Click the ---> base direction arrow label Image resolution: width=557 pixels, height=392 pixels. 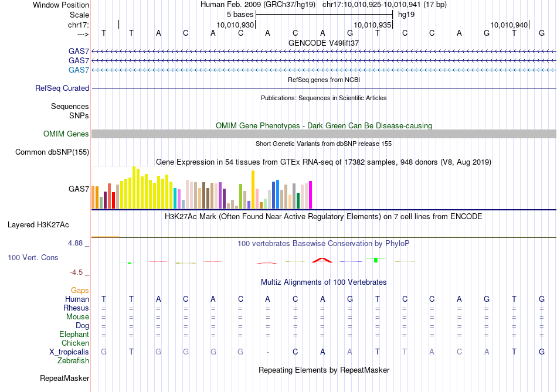point(83,34)
